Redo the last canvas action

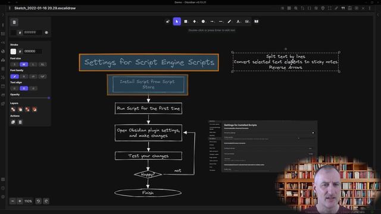(46, 201)
